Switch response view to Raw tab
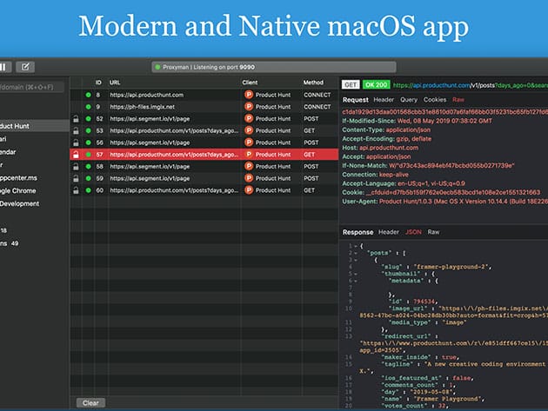548x411 pixels. [433, 233]
